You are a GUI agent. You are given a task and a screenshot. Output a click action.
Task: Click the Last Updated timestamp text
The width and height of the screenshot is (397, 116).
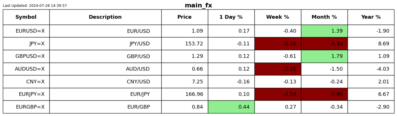tap(35, 6)
